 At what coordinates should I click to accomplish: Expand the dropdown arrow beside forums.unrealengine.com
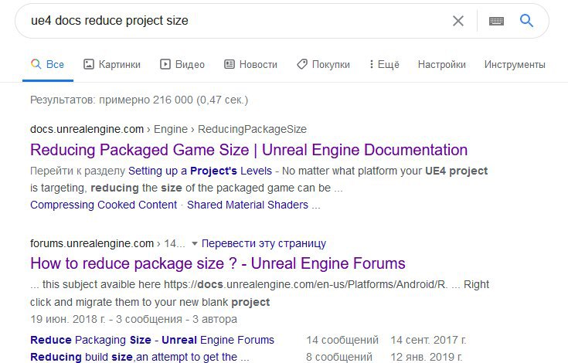[195, 243]
